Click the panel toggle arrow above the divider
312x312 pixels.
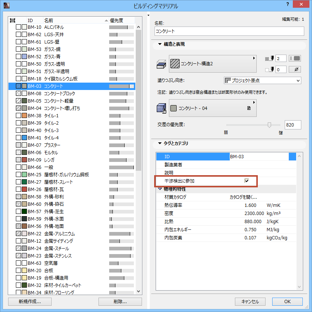[148, 15]
